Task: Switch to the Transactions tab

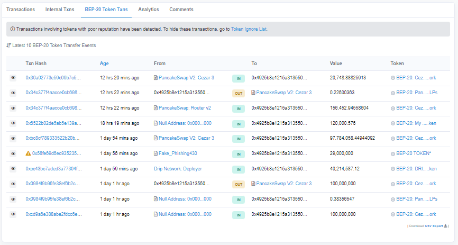Action: (21, 10)
